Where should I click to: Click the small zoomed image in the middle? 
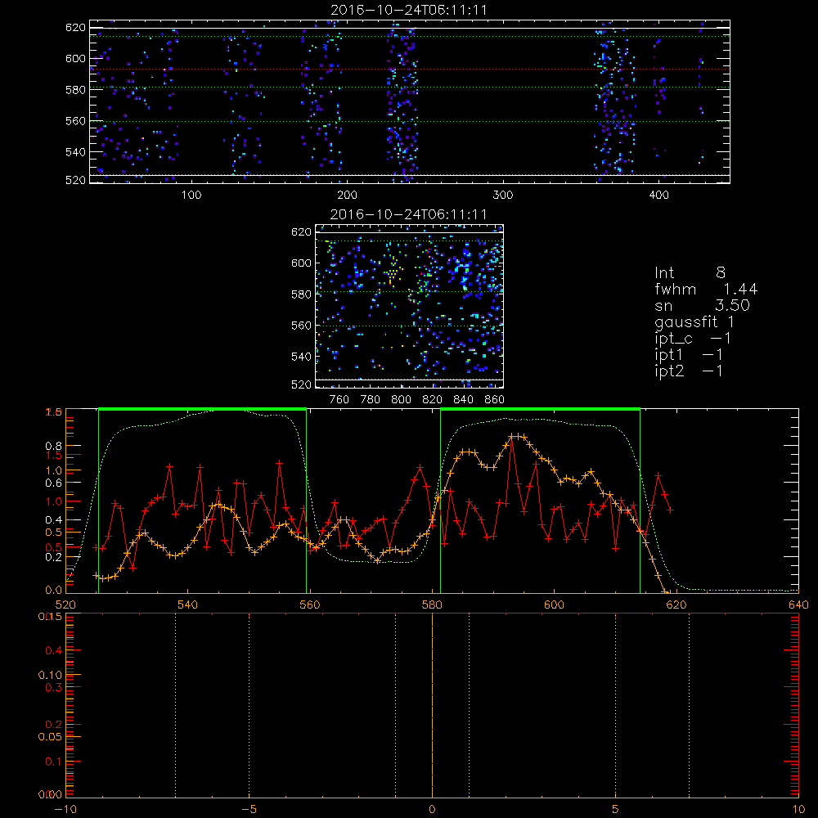pyautogui.click(x=410, y=306)
